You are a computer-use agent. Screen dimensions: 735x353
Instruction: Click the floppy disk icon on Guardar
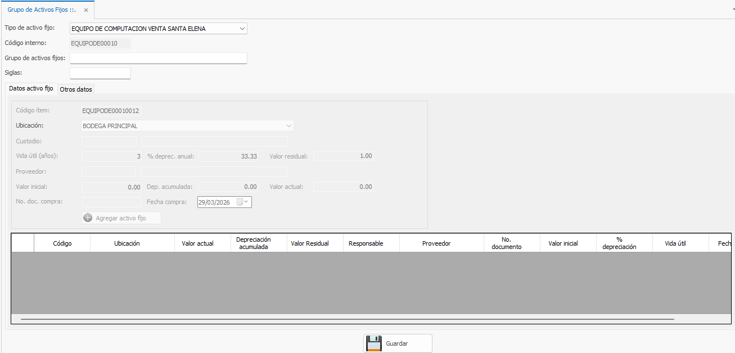tap(373, 343)
